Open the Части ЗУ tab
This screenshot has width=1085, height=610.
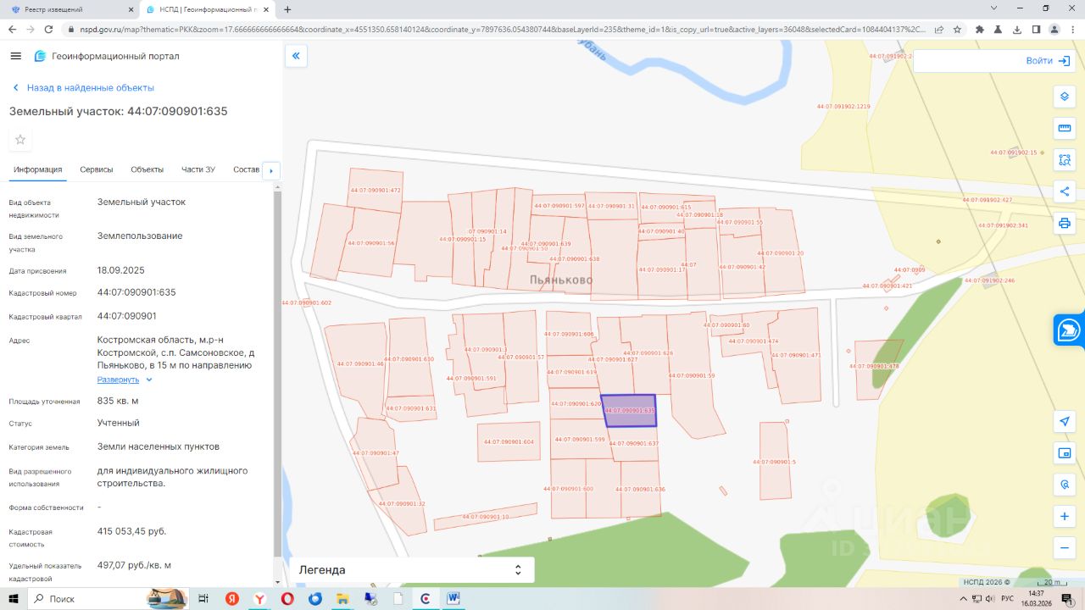pos(198,169)
